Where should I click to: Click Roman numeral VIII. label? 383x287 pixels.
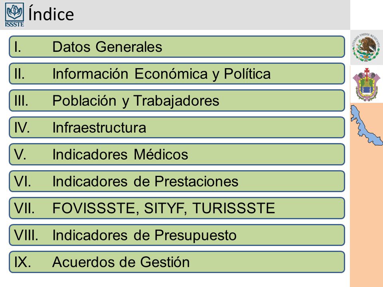(x=26, y=235)
